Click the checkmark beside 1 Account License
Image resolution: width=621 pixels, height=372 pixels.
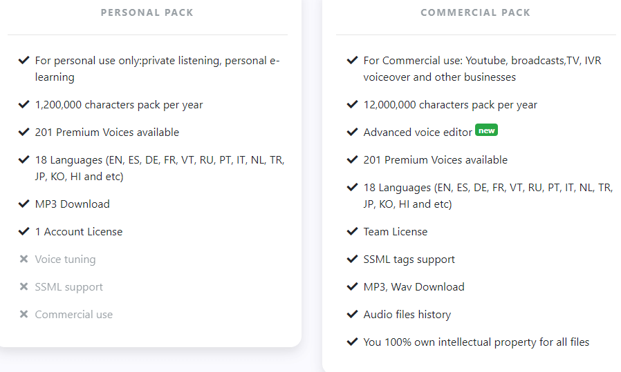[24, 231]
